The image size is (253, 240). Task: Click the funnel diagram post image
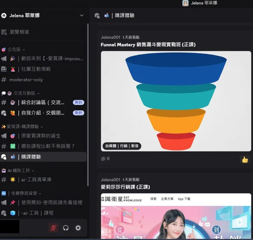176,101
